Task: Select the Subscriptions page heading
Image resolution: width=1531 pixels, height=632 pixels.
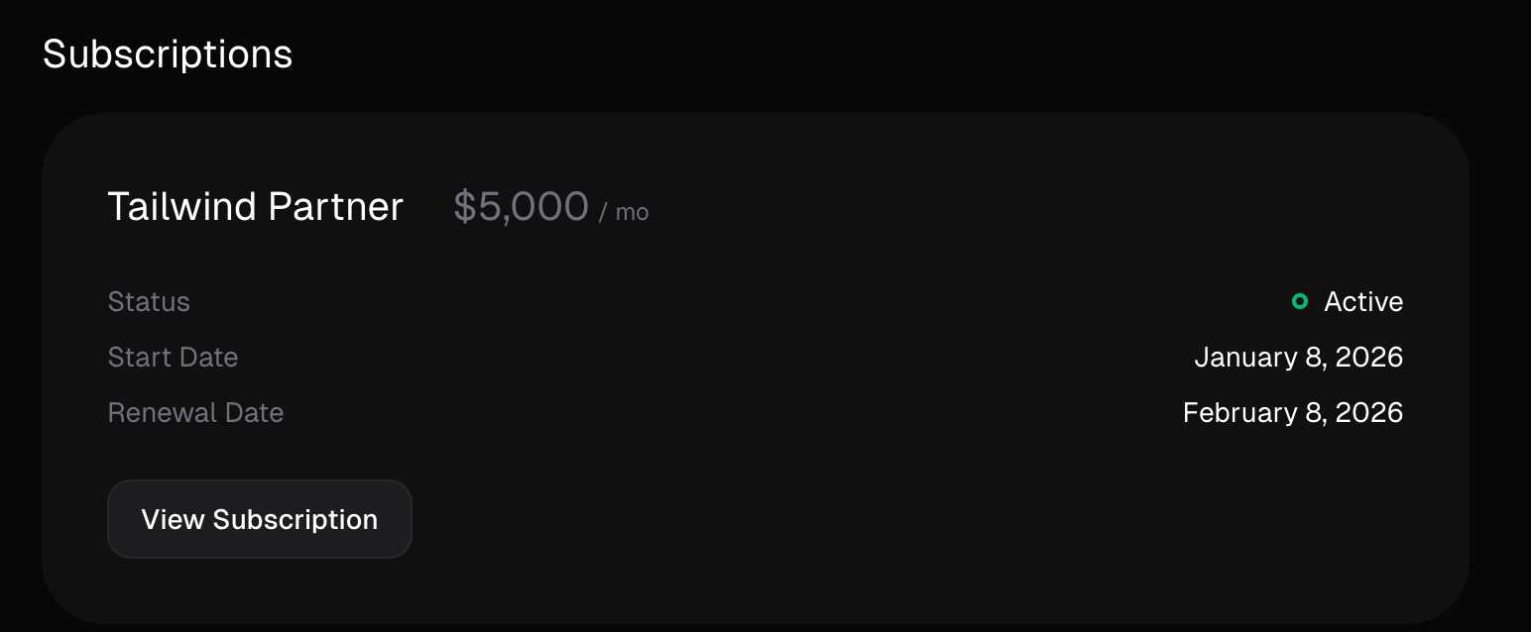Action: tap(168, 53)
